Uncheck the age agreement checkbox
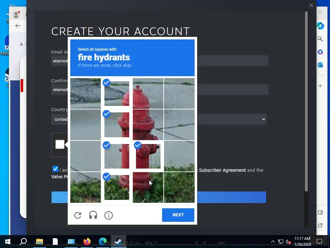The image size is (330, 248). pos(55,169)
